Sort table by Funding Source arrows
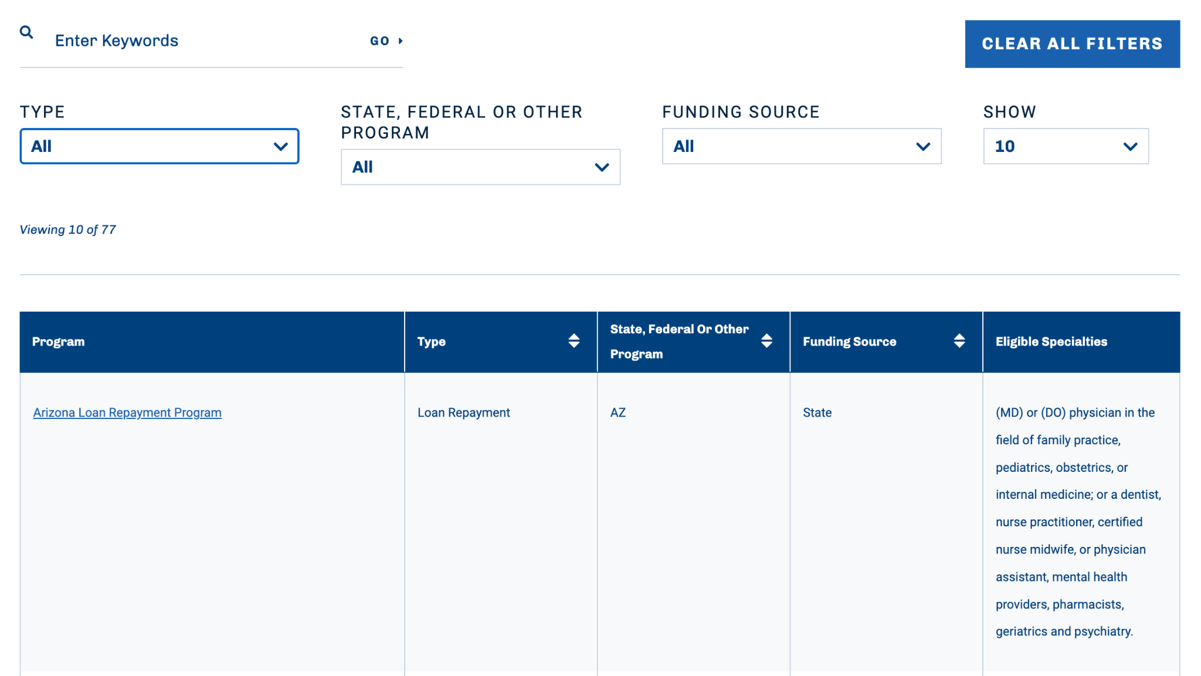The width and height of the screenshot is (1201, 676). coord(959,341)
